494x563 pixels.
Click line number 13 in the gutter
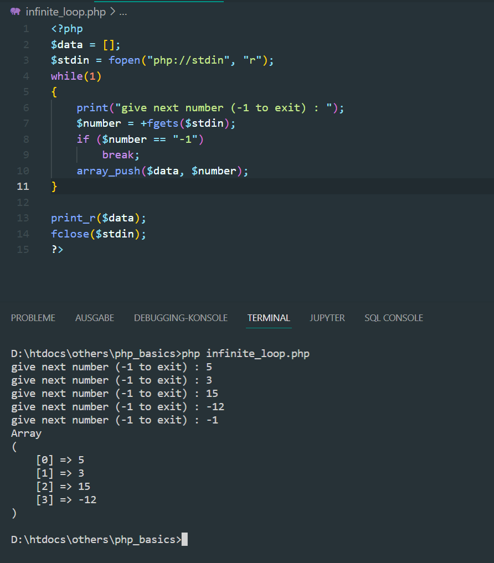tap(23, 218)
